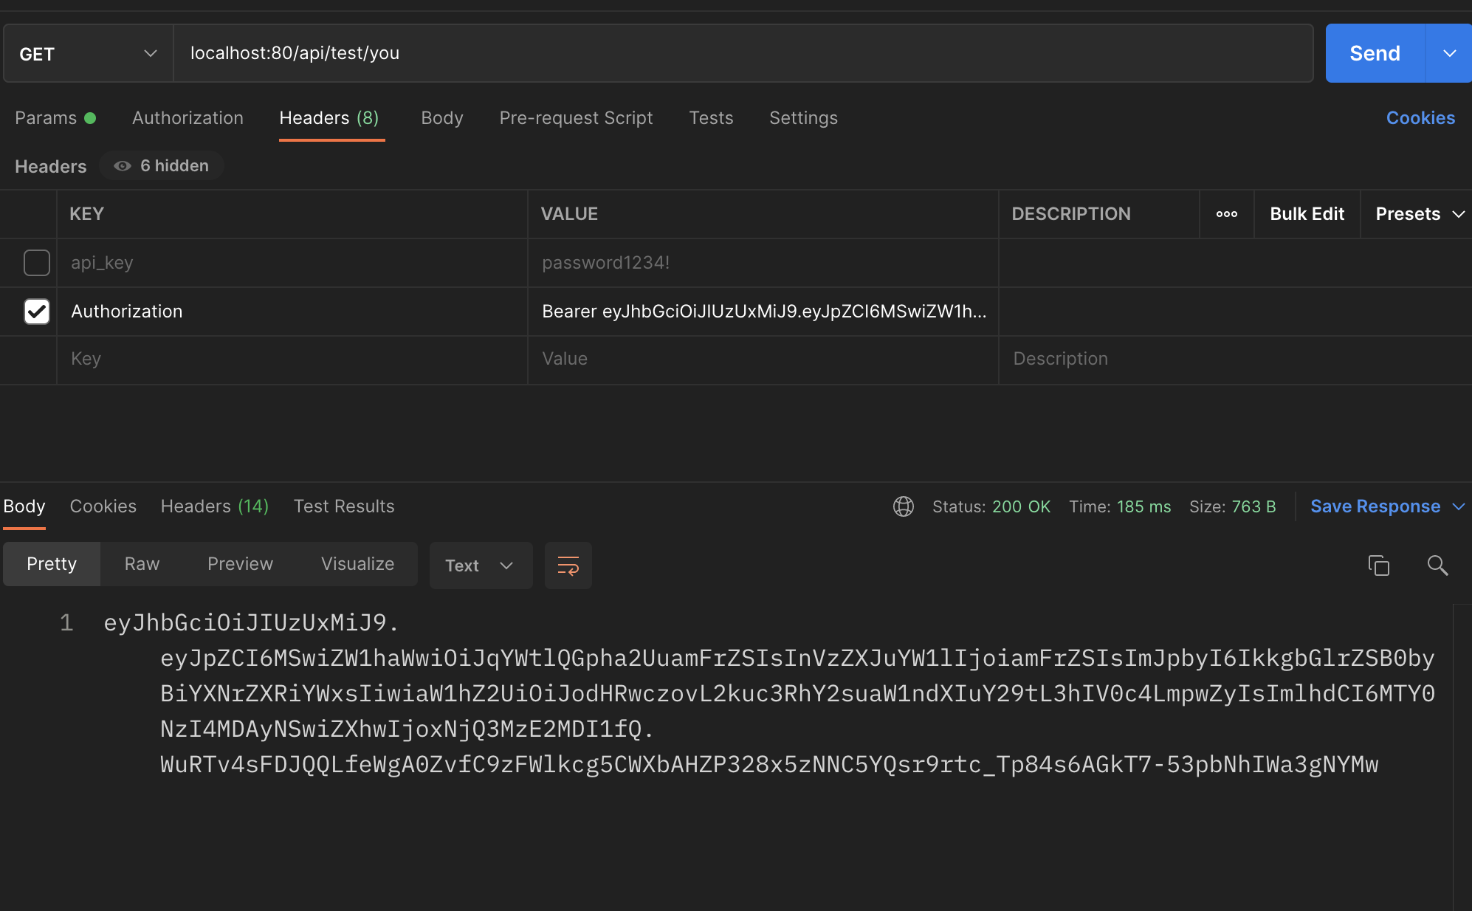Open search in response with magnifier icon

tap(1437, 565)
